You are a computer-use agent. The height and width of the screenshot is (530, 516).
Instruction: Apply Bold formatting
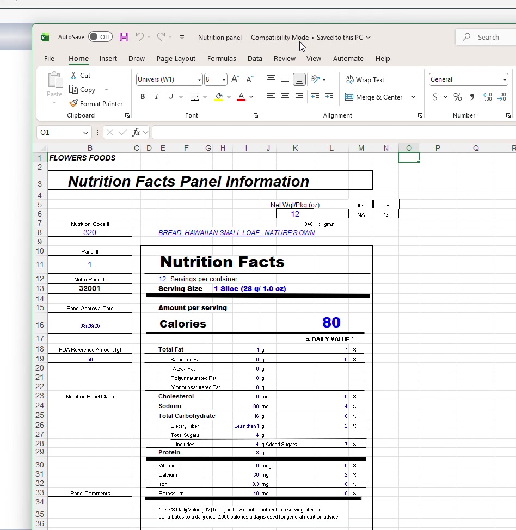[143, 97]
